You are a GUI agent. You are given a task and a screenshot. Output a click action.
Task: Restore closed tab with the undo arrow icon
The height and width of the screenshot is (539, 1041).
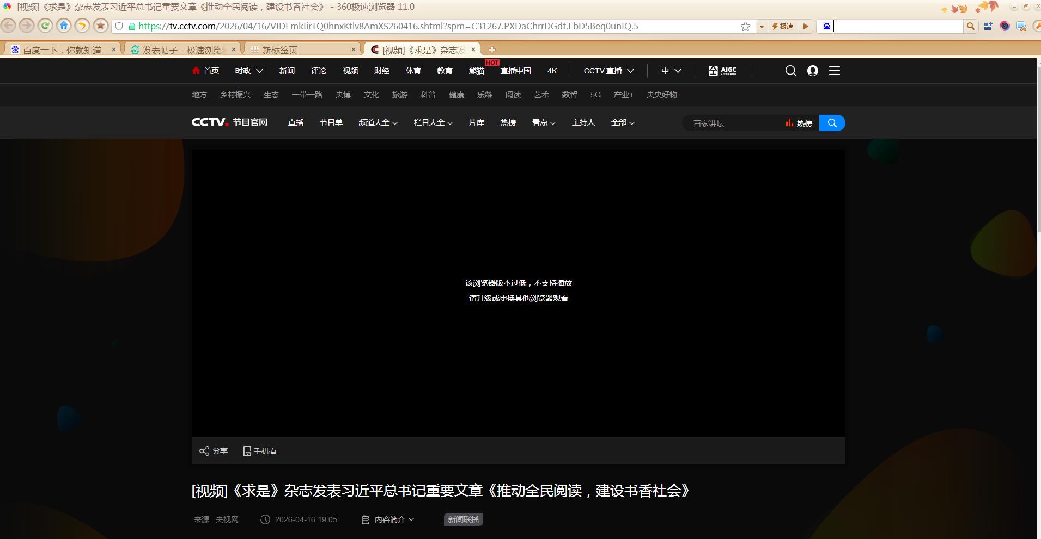[82, 26]
